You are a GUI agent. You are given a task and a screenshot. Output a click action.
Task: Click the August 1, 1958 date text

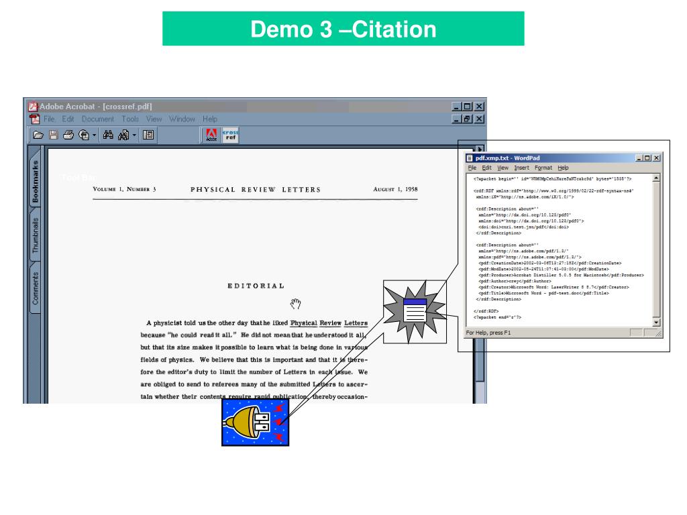(395, 189)
